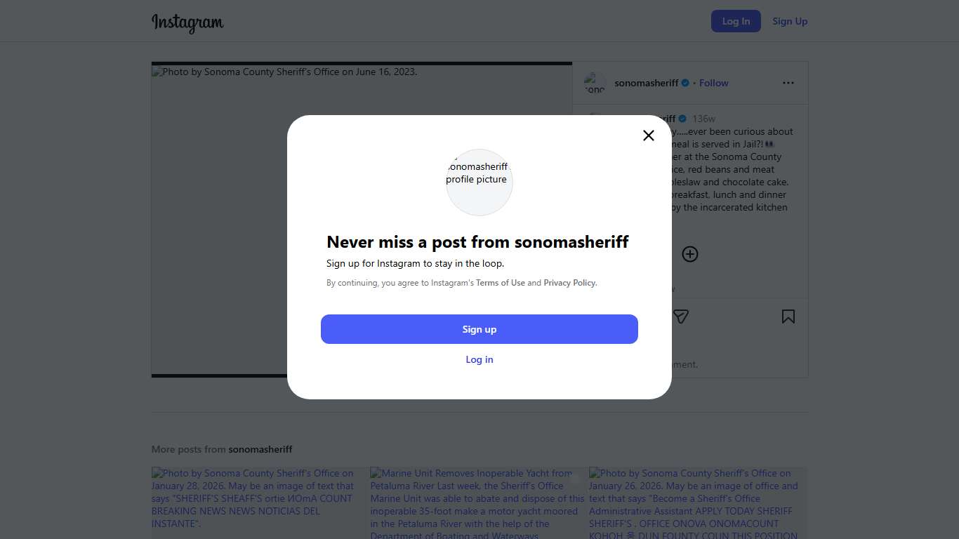Save the post with the bookmark icon
Viewport: 959px width, 539px height.
tap(788, 317)
